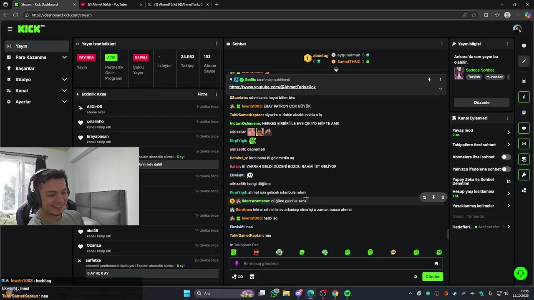Open Yapay Zeka ile Sohbet Denetimi

(481, 181)
